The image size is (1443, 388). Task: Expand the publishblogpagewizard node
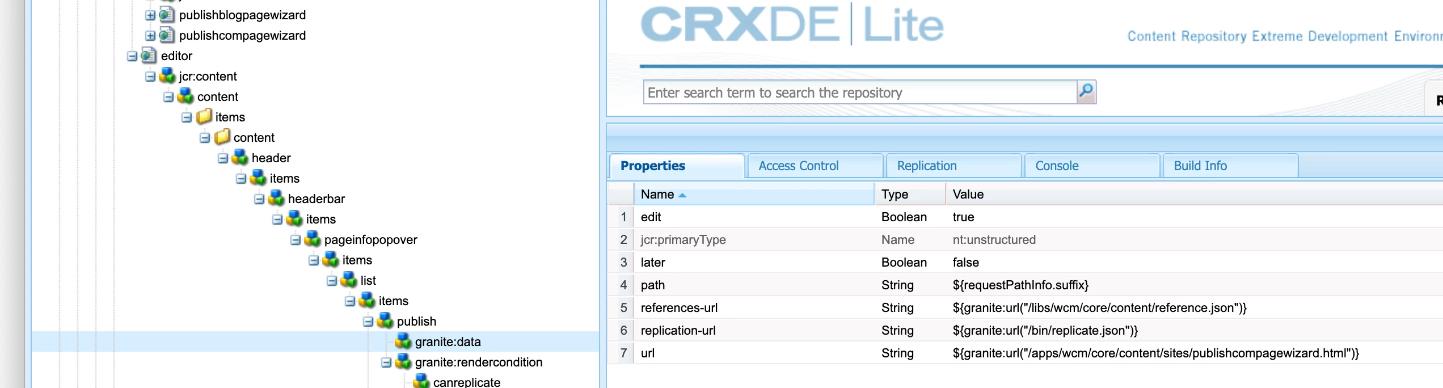[x=150, y=15]
